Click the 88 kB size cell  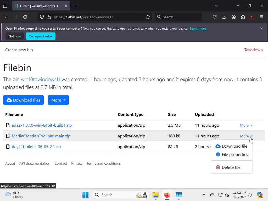pyautogui.click(x=173, y=147)
